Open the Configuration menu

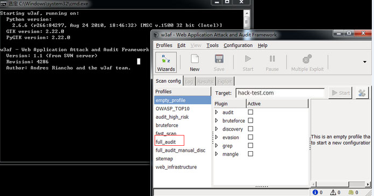click(238, 45)
